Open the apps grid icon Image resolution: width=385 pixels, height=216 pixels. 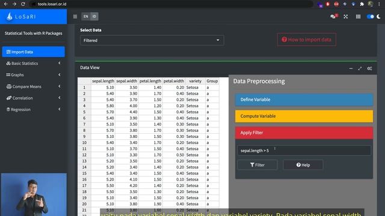coord(359,16)
